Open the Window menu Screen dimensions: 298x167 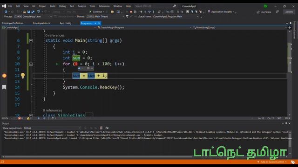pos(118,6)
